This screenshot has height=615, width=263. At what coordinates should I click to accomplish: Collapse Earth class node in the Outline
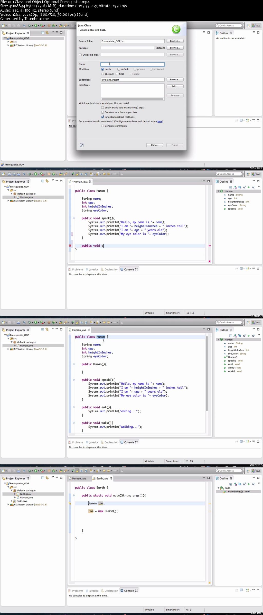[x=218, y=488]
